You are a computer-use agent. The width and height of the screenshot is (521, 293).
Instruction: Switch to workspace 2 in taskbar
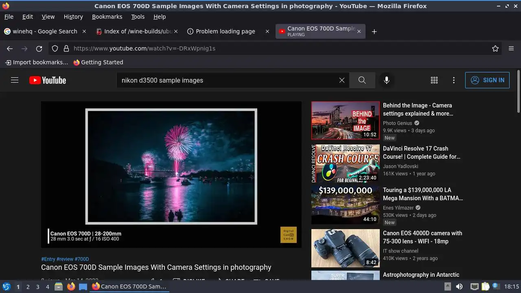point(28,287)
